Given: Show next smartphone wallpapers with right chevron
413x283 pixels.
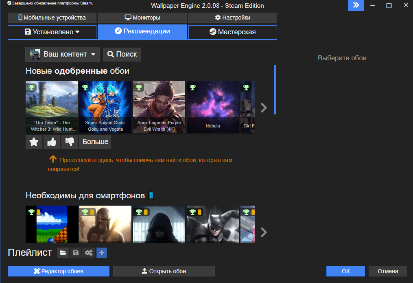Looking at the screenshot, I should 264,232.
